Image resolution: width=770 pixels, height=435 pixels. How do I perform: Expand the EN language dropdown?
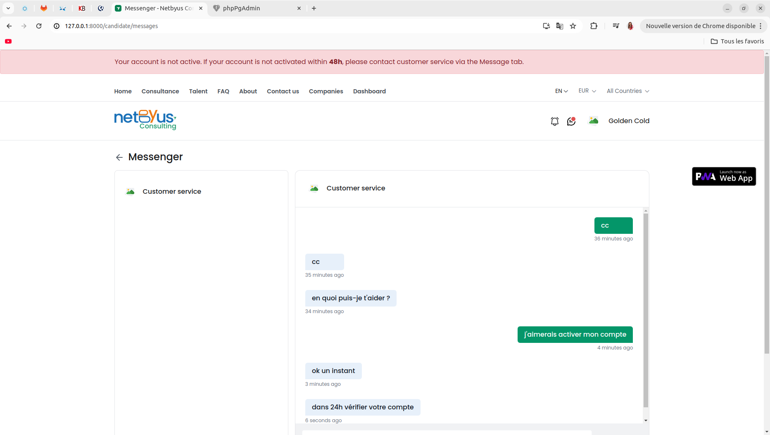(561, 91)
